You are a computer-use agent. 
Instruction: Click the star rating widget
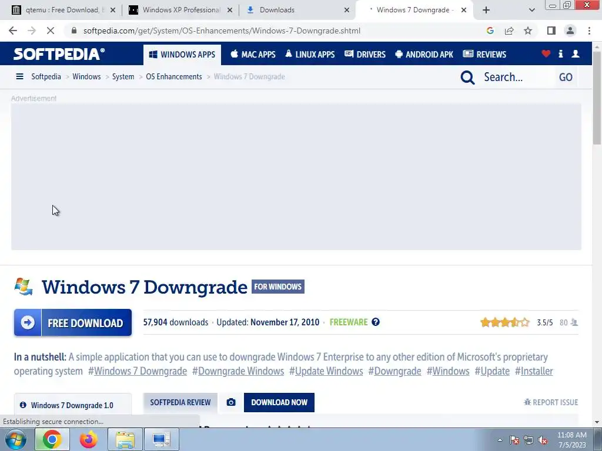[x=504, y=322]
